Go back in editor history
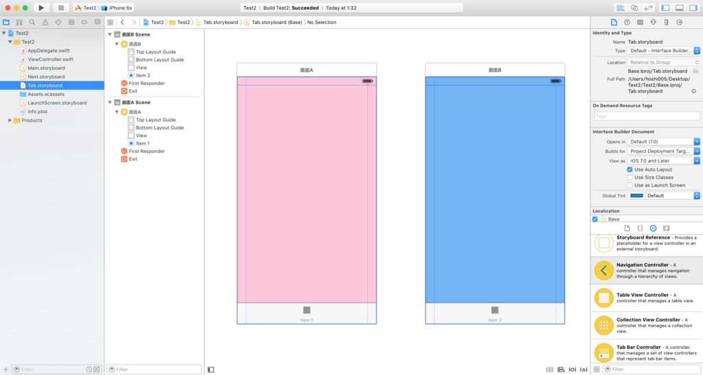The height and width of the screenshot is (375, 703). (122, 22)
